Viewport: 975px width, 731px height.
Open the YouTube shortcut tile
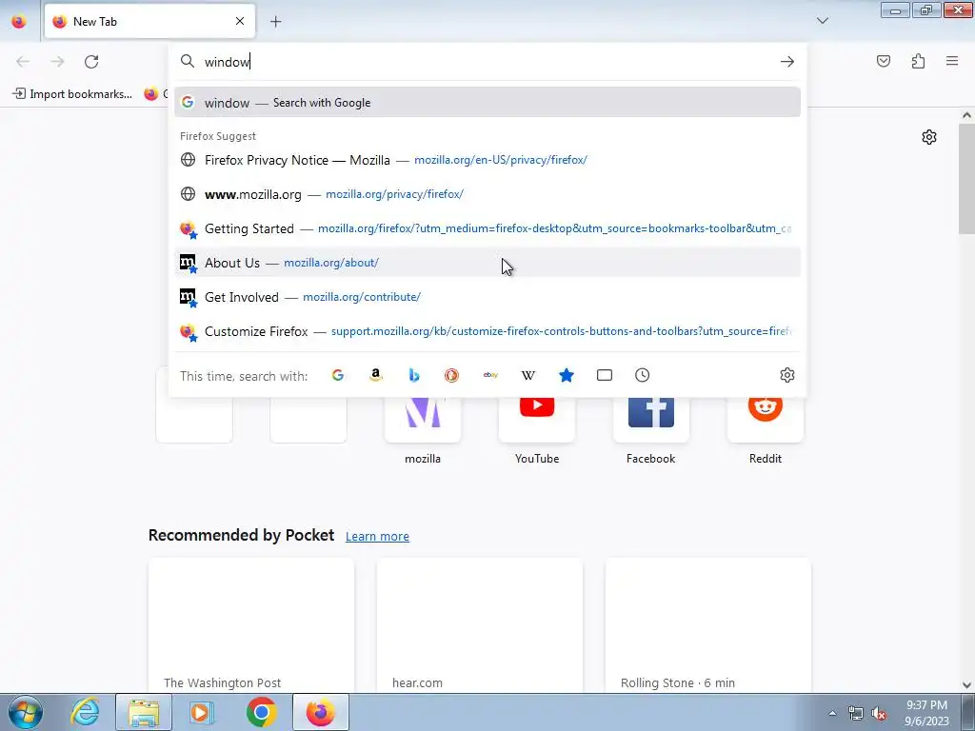click(537, 423)
